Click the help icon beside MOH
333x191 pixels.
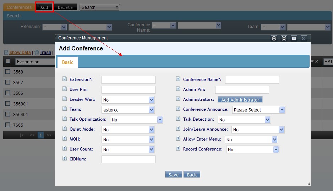[x=65, y=139]
